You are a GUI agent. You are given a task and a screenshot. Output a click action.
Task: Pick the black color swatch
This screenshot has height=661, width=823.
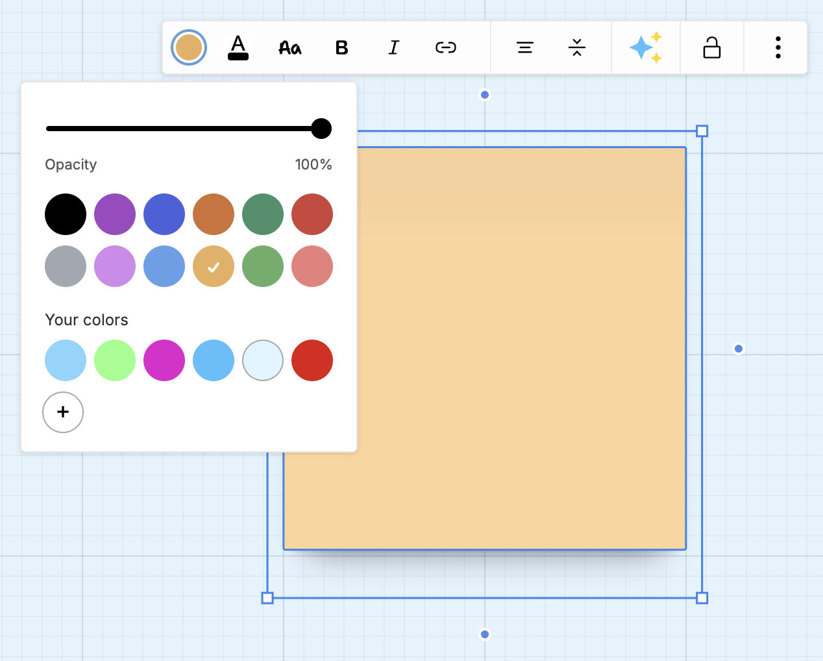[66, 214]
